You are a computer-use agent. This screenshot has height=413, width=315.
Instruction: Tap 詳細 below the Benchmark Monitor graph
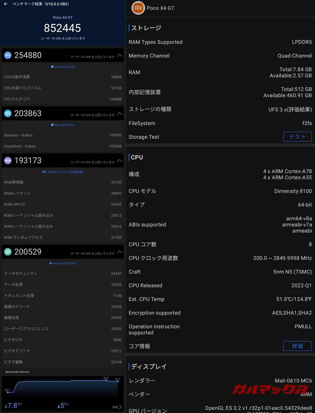[115, 407]
